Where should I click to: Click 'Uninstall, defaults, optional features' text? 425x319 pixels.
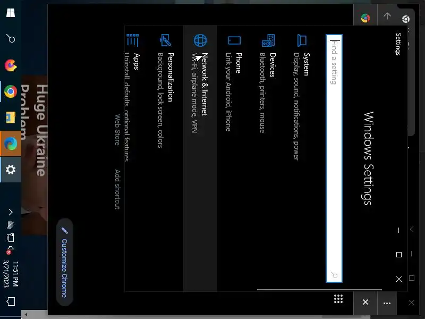coord(126,107)
